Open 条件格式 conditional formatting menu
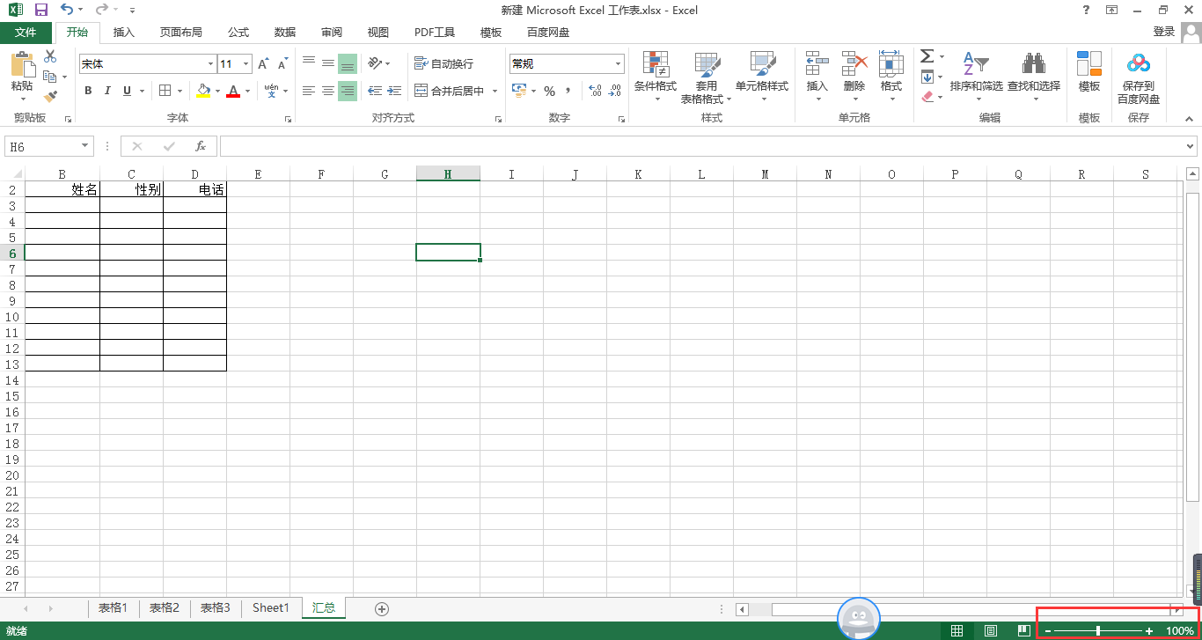Viewport: 1202px width, 640px height. click(x=656, y=77)
